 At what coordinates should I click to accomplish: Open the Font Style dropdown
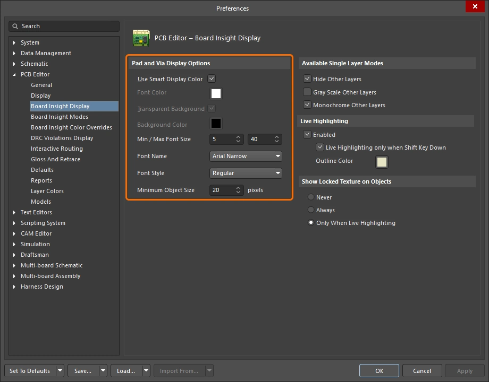pos(246,173)
